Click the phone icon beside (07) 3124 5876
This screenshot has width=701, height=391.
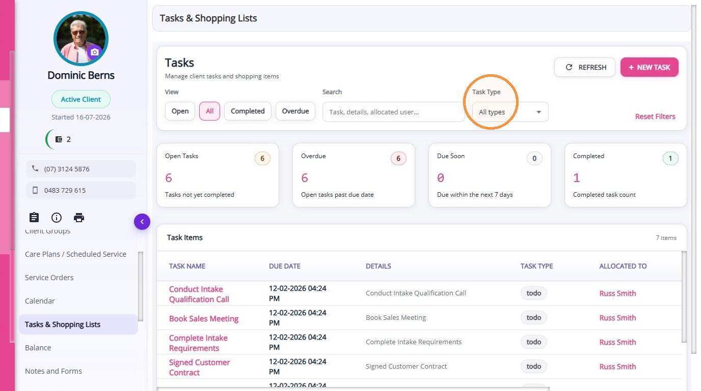35,168
